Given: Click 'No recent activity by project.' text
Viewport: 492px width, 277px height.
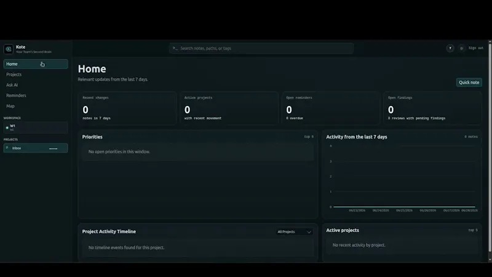Looking at the screenshot, I should (359, 245).
